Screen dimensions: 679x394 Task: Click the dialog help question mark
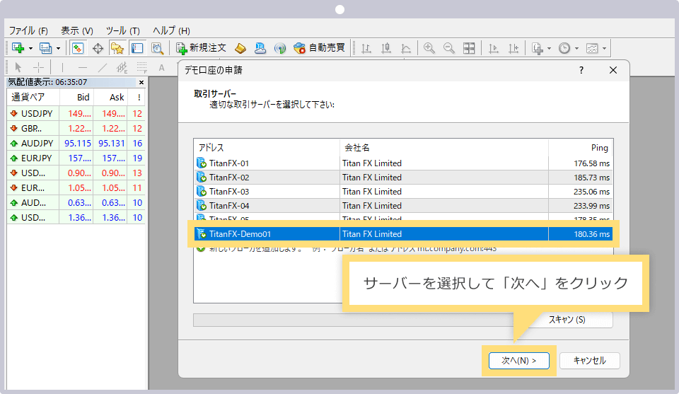point(581,70)
